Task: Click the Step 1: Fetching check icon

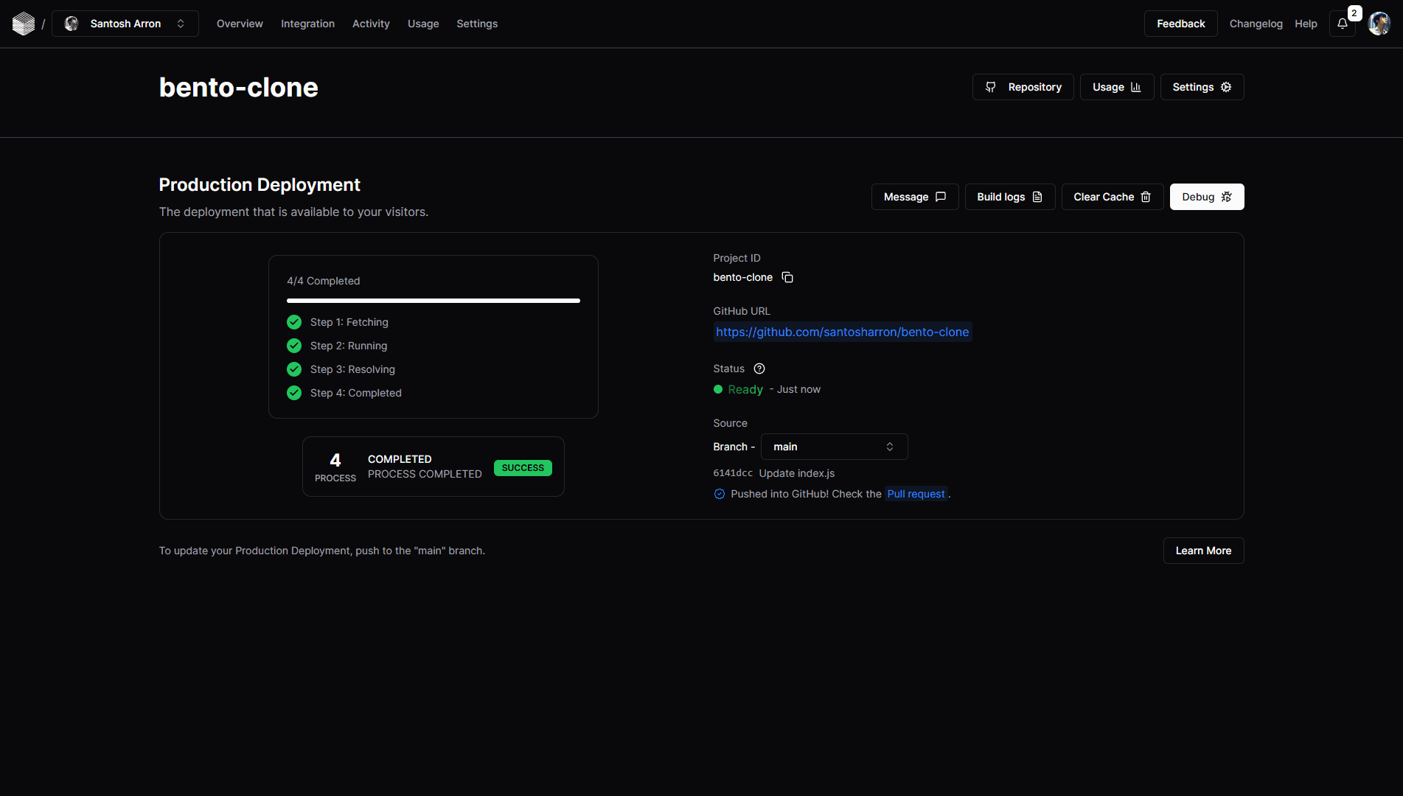Action: (x=294, y=322)
